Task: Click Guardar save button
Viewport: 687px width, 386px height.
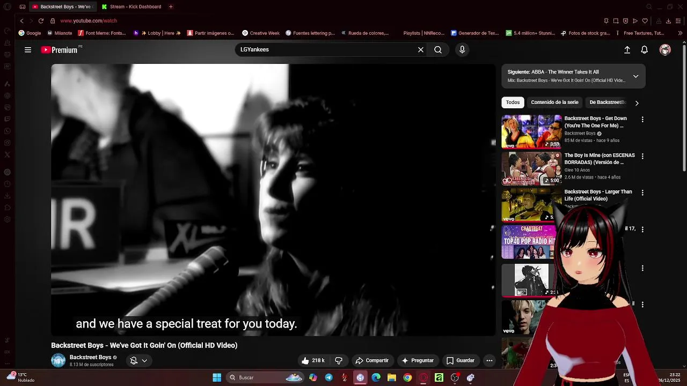Action: 461,360
